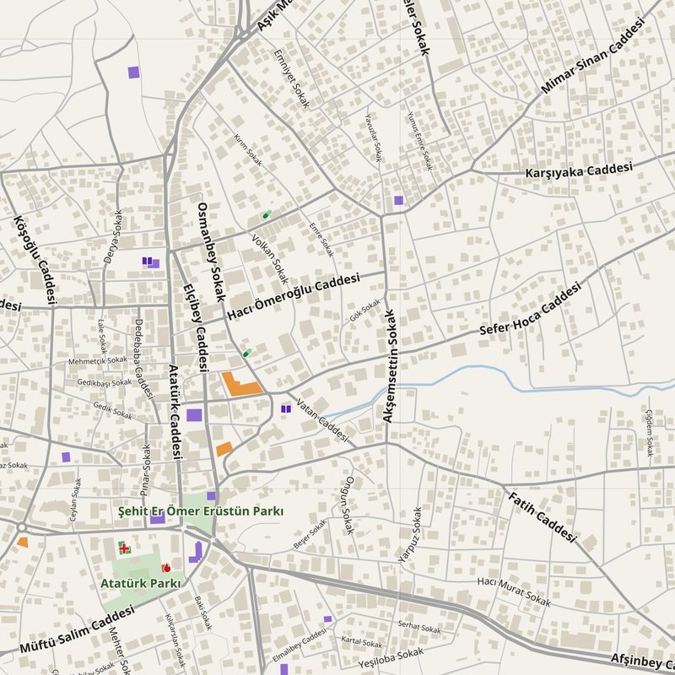Image resolution: width=675 pixels, height=675 pixels.
Task: Select the red cross hospital icon
Action: click(x=124, y=548)
